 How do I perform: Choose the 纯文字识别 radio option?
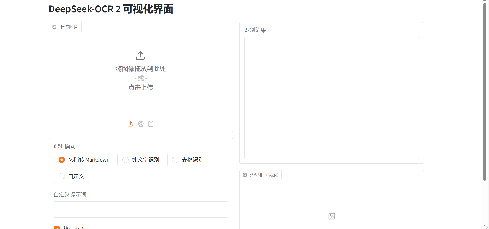pyautogui.click(x=126, y=160)
